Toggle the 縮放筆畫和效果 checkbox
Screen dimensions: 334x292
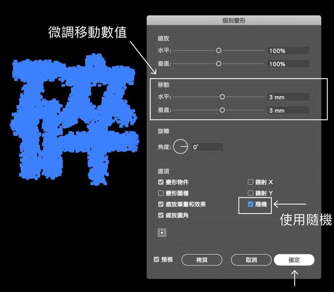tap(161, 204)
